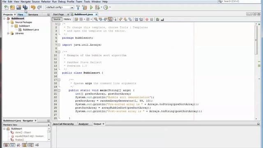
Task: Switch to the Analyzer tab
Action: (x=83, y=124)
